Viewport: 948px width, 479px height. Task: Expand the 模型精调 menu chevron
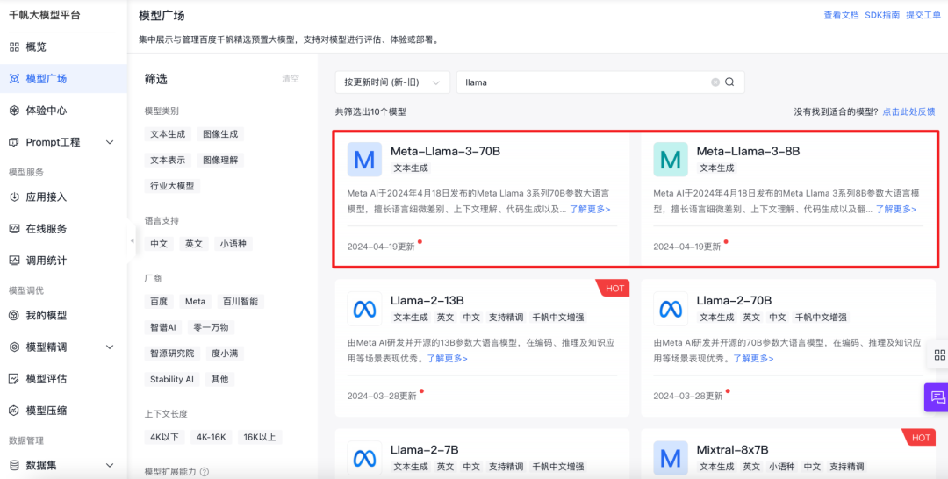click(110, 347)
